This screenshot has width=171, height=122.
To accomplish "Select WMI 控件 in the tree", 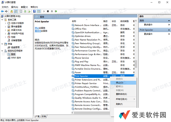I will coord(16,58).
